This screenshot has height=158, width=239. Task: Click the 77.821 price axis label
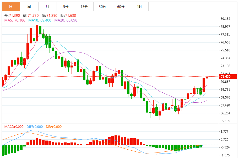[225, 34]
